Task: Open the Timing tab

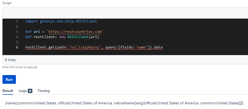Action: tap(44, 91)
